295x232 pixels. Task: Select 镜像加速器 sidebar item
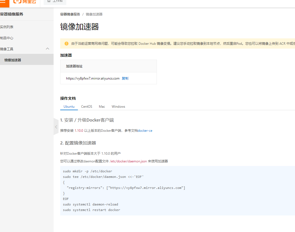coord(27,60)
